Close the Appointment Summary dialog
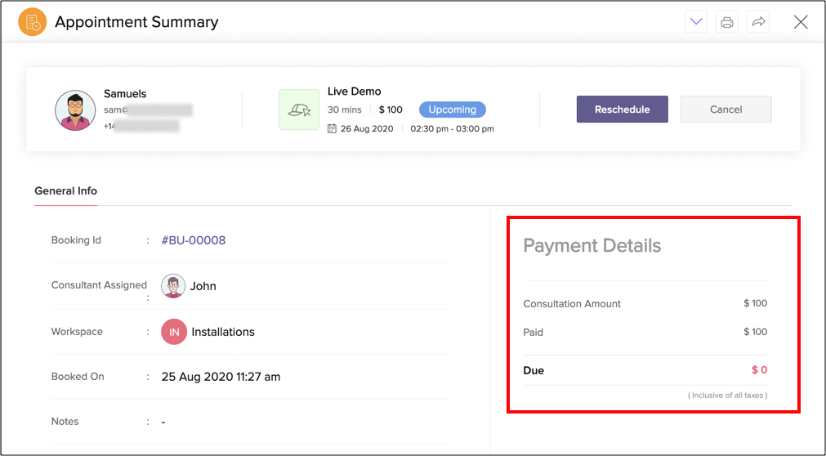 pyautogui.click(x=801, y=22)
